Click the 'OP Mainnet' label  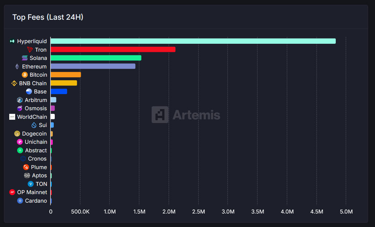(32, 192)
